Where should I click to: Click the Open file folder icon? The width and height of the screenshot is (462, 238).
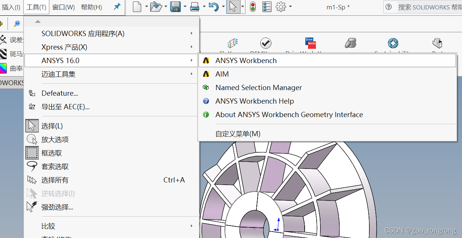pyautogui.click(x=156, y=7)
